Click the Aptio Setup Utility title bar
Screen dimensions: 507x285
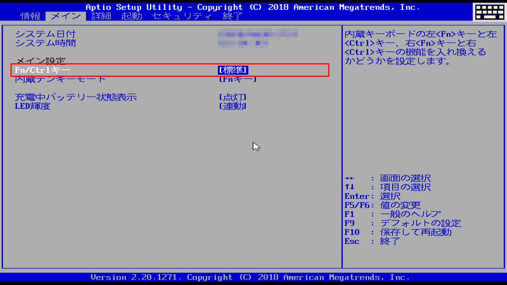251,7
